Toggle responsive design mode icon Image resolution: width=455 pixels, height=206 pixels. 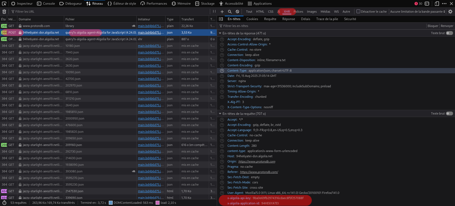coord(437,4)
